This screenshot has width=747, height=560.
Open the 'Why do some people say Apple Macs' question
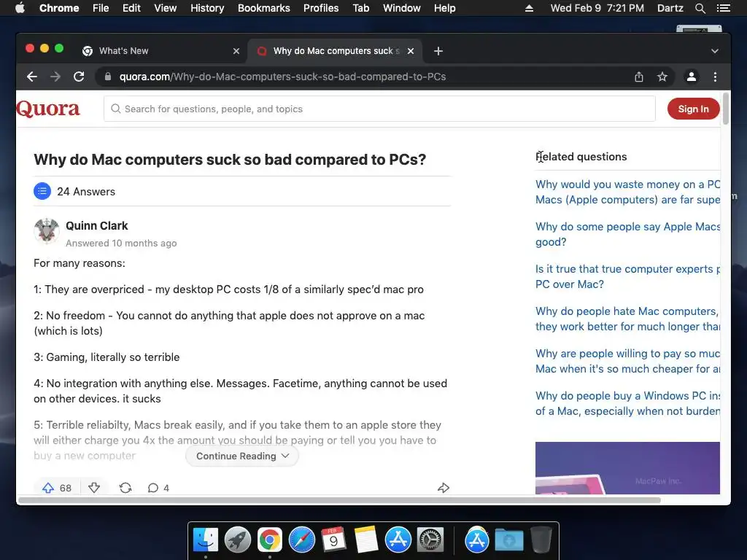click(x=627, y=234)
